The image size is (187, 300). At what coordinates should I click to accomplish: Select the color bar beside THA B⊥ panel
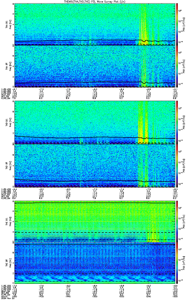177,24
